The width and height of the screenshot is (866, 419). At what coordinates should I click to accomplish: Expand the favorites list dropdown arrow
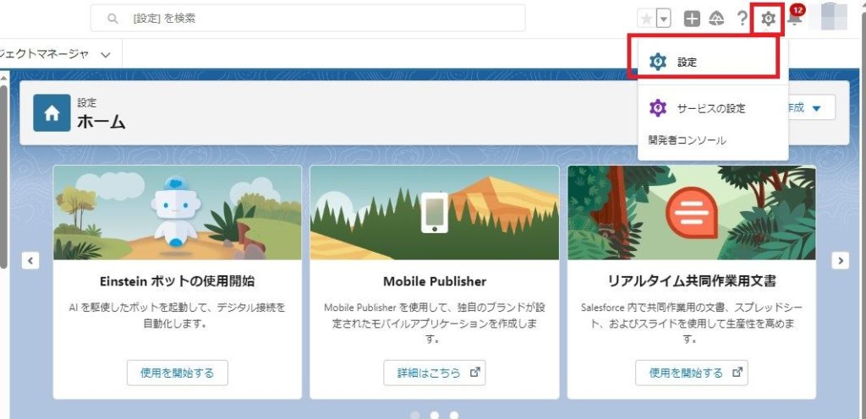click(664, 19)
